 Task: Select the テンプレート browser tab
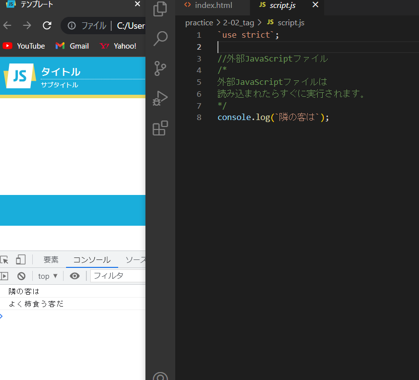click(37, 4)
